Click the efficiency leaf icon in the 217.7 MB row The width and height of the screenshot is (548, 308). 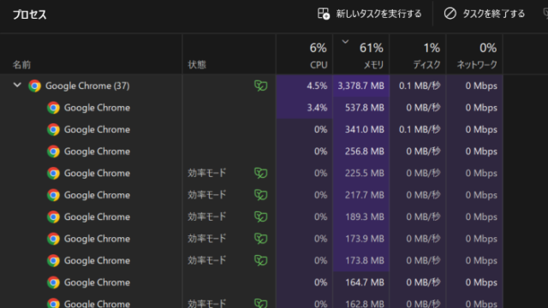(x=260, y=195)
